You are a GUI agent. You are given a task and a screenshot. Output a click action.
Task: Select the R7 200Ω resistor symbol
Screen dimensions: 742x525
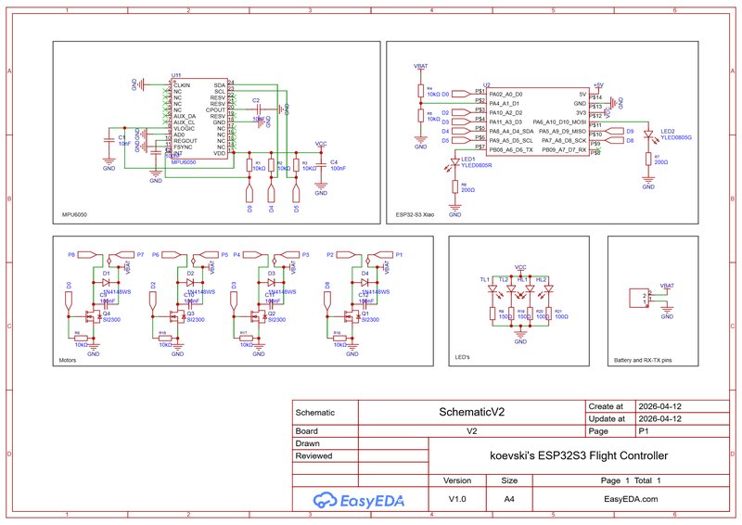click(x=648, y=159)
